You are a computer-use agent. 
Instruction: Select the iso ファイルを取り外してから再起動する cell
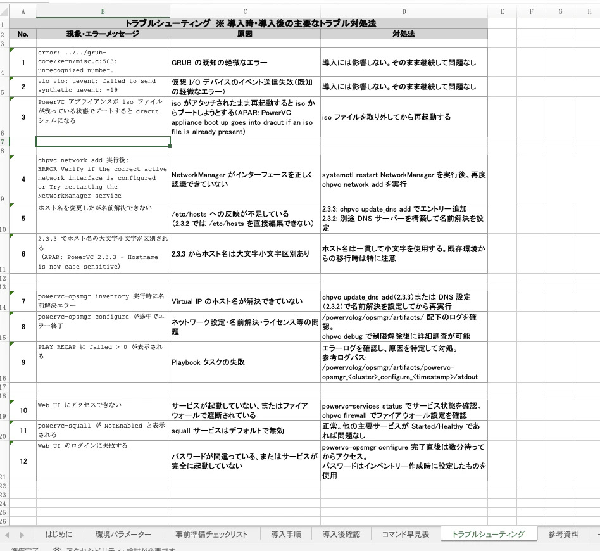404,117
